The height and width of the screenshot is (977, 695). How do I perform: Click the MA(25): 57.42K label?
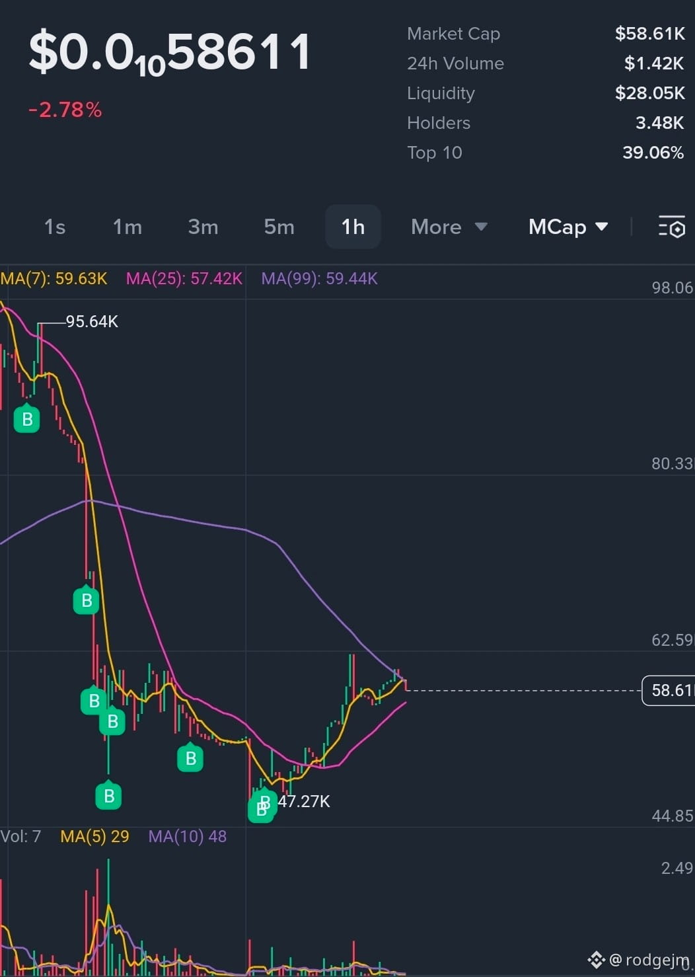click(x=184, y=278)
